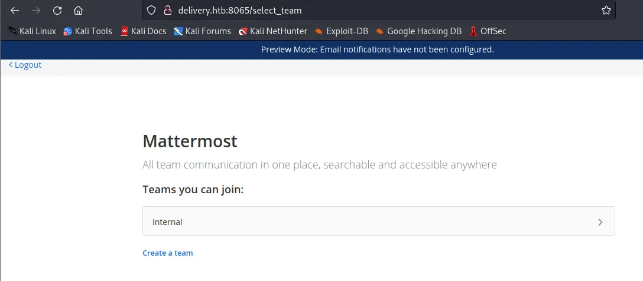Open the Google Hacking DB bookmark
Image resolution: width=643 pixels, height=281 pixels.
[418, 31]
